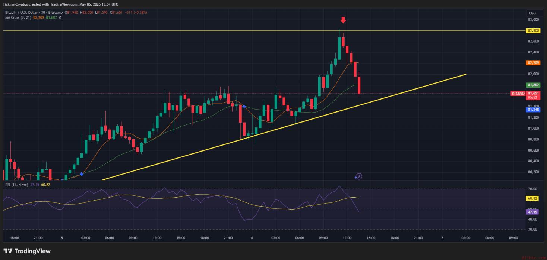Image resolution: width=547 pixels, height=260 pixels.
Task: Click the C81,651 close value in legend
Action: (x=117, y=12)
